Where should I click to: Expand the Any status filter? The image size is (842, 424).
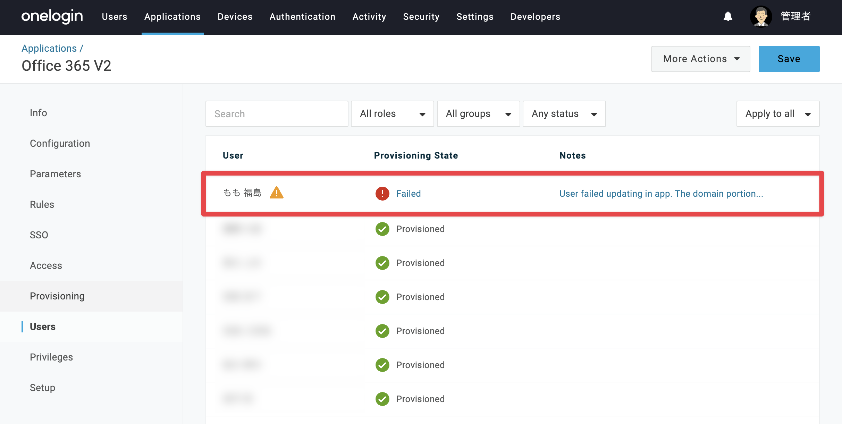[564, 114]
